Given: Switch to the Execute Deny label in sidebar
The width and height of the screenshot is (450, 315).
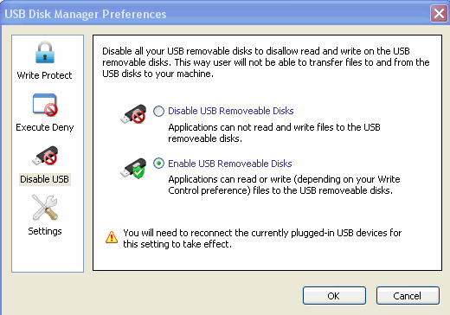Looking at the screenshot, I should pyautogui.click(x=45, y=127).
